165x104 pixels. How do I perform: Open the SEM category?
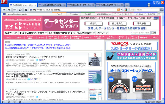(x=19, y=38)
